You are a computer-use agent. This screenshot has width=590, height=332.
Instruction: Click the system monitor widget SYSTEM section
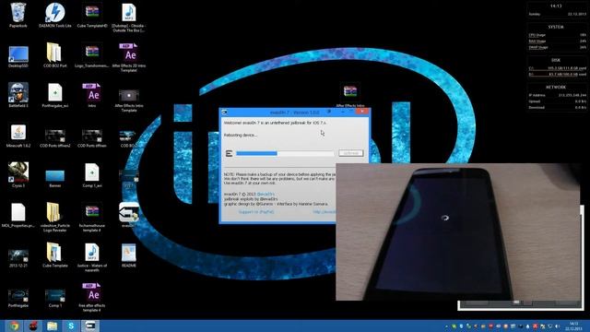pos(557,38)
